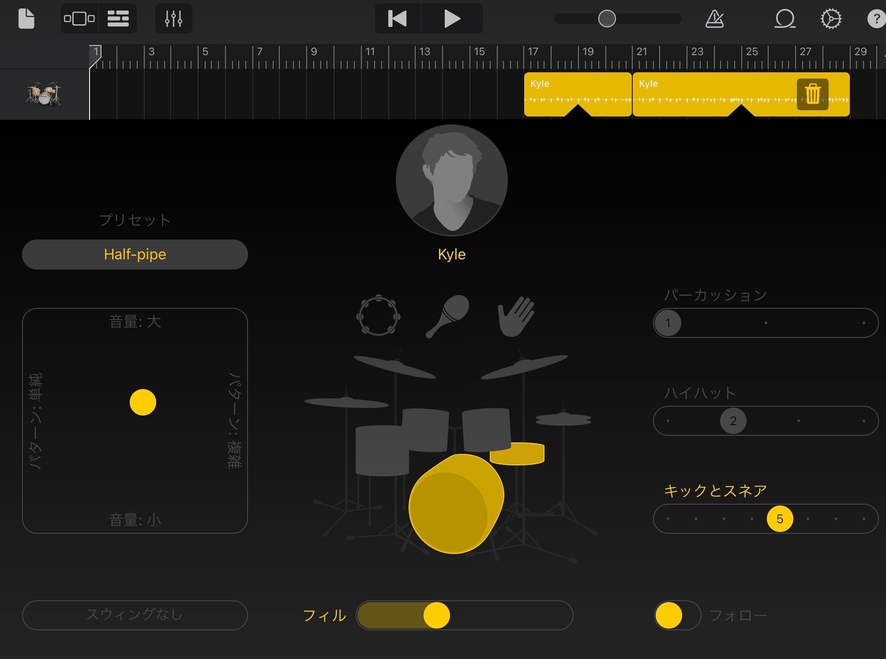886x659 pixels.
Task: Enable the handclap percussion
Action: (x=516, y=316)
